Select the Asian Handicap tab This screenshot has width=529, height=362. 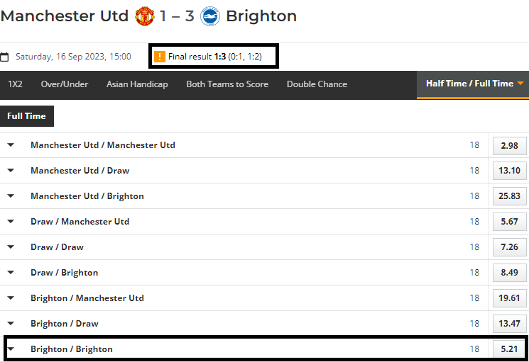pyautogui.click(x=137, y=84)
